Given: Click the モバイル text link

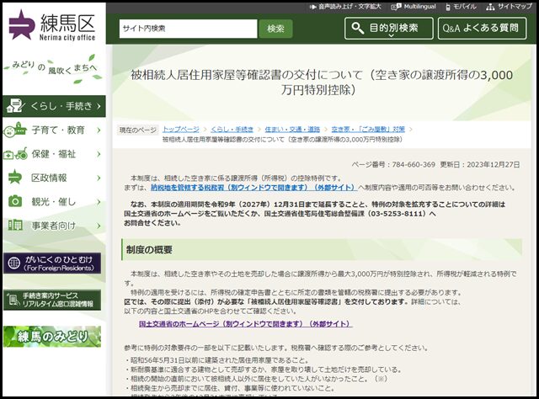Looking at the screenshot, I should pyautogui.click(x=465, y=7).
